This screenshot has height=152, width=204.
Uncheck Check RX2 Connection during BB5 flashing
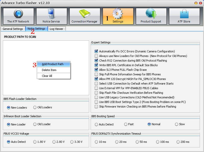(96, 61)
